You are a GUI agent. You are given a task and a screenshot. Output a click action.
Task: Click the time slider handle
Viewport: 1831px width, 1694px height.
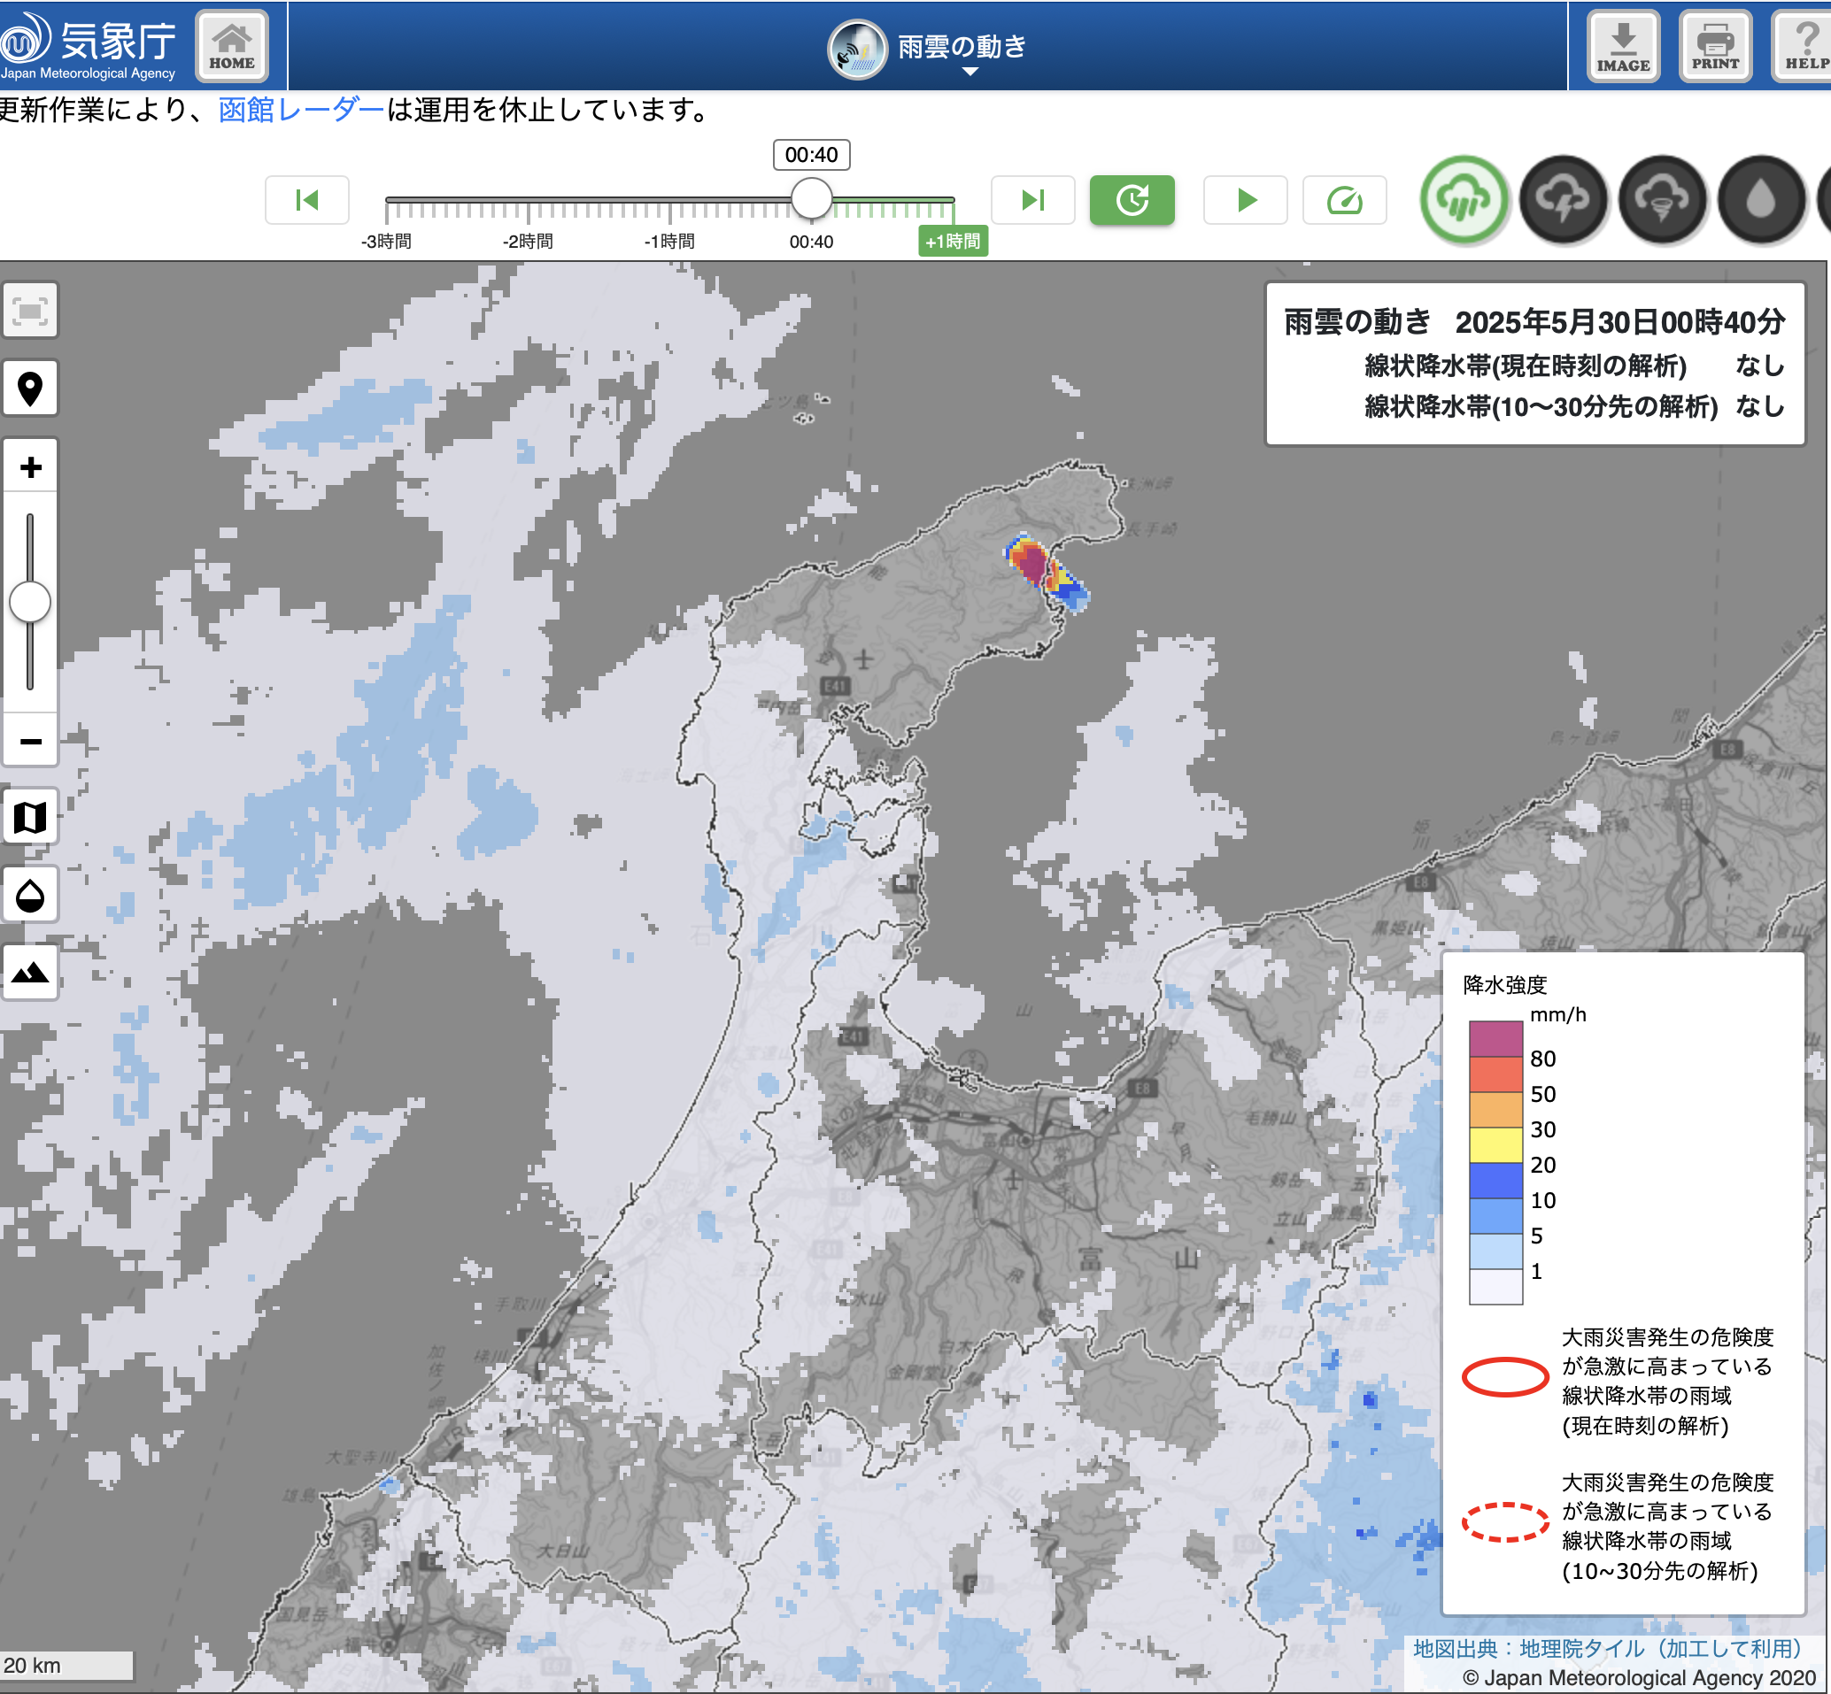[811, 199]
